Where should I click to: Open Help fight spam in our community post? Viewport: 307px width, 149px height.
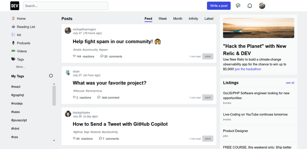117,42
